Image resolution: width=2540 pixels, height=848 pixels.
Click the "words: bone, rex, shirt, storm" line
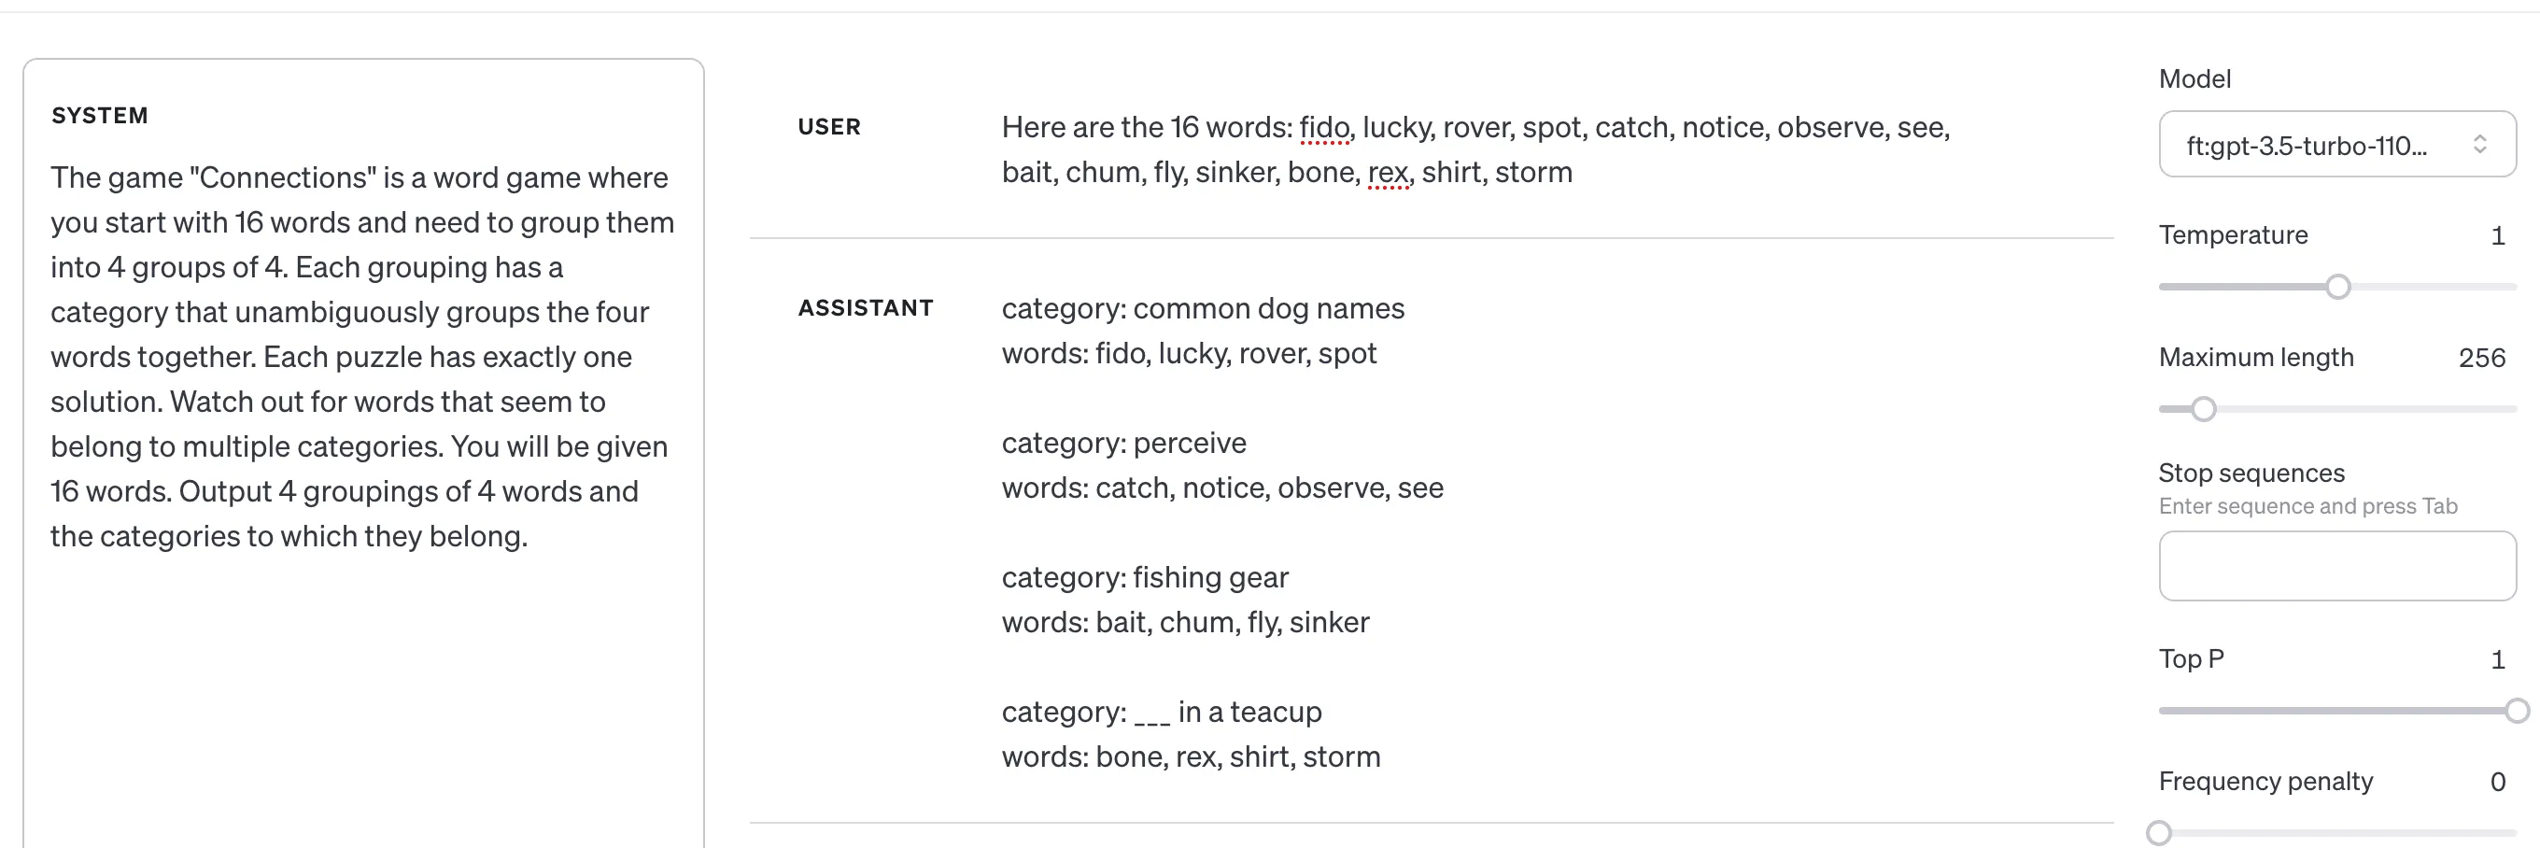coord(1190,757)
